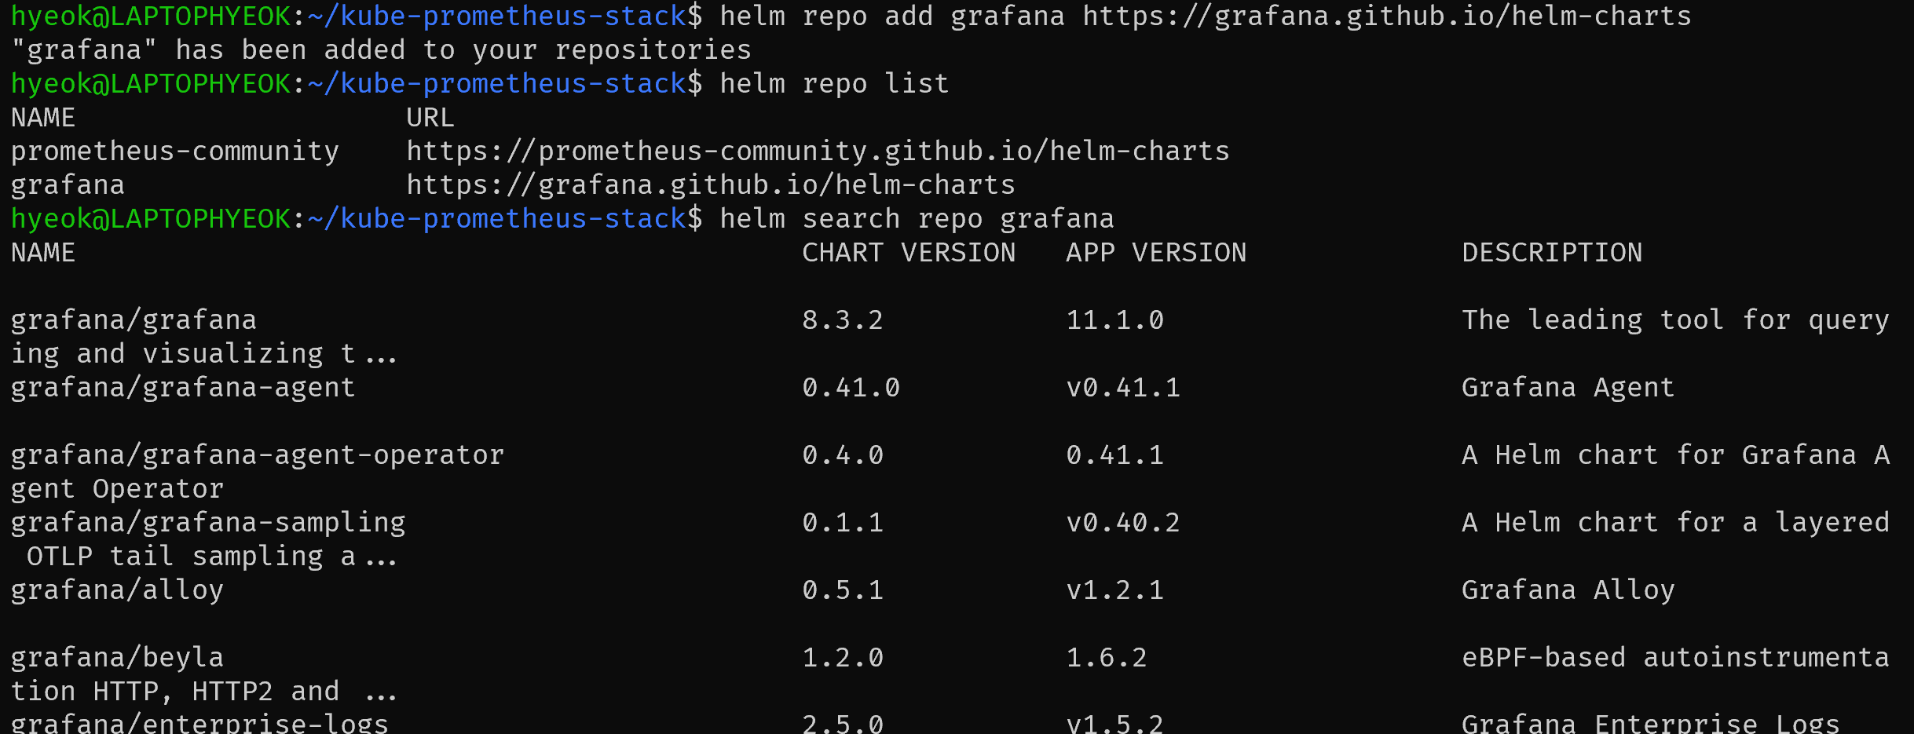The width and height of the screenshot is (1914, 734).
Task: Click chart version '1.2.0'
Action: click(x=843, y=658)
